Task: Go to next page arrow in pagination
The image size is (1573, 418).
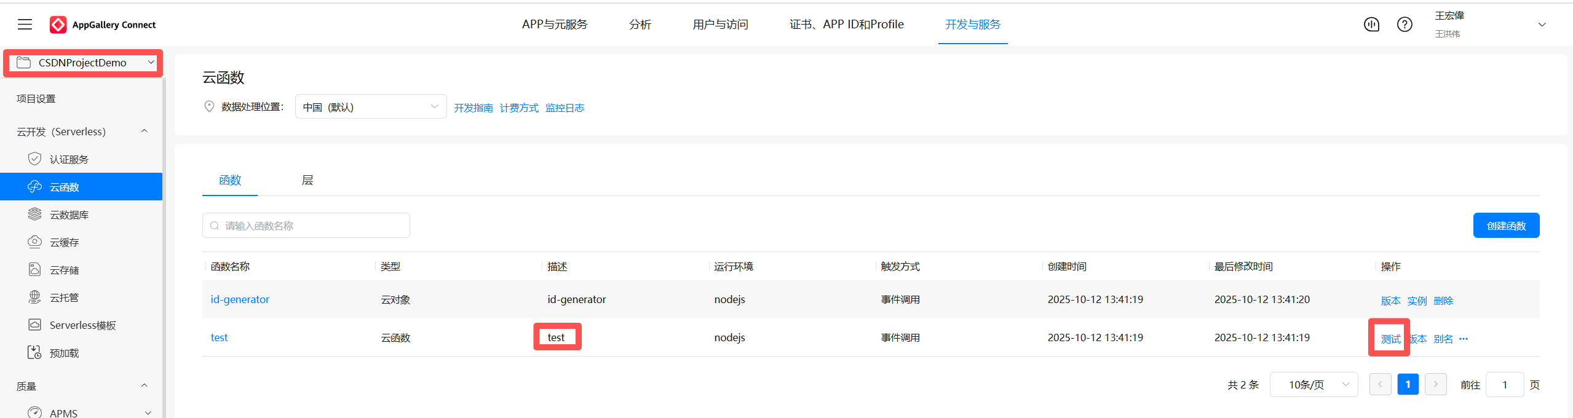Action: [x=1435, y=384]
